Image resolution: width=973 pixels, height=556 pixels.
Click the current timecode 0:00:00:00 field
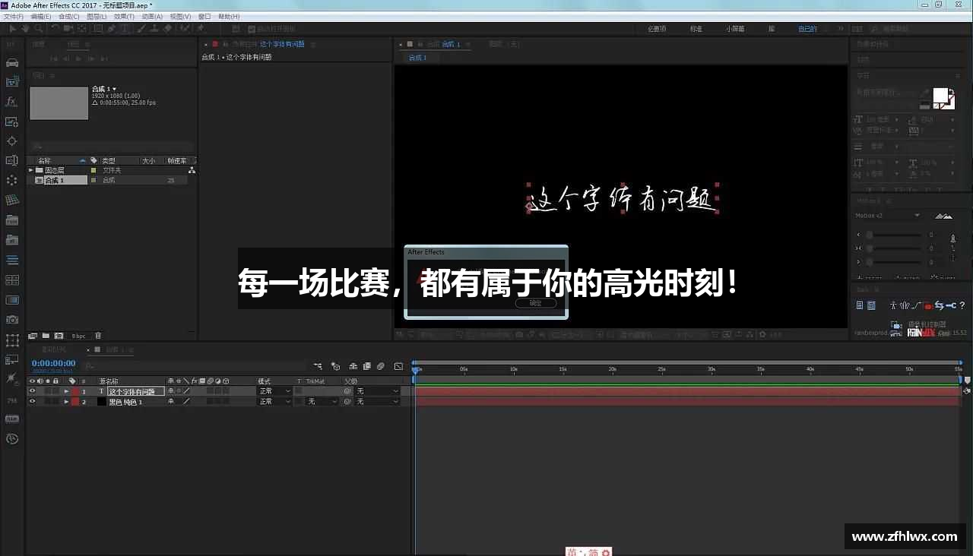(53, 364)
